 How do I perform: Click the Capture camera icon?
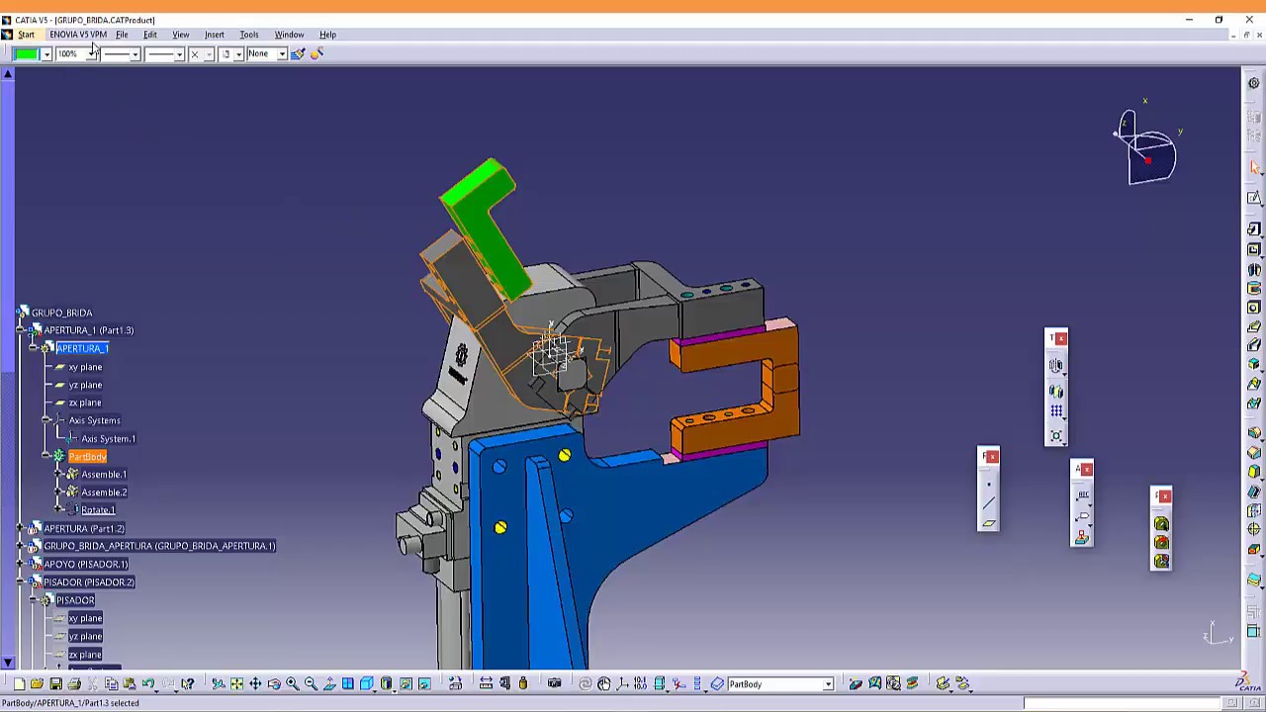point(554,683)
